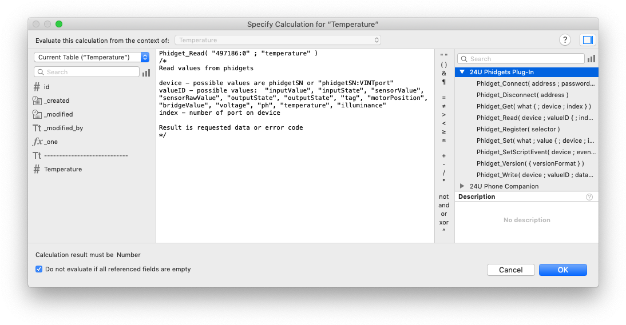Insert the parentheses operator
This screenshot has width=626, height=325.
(444, 65)
